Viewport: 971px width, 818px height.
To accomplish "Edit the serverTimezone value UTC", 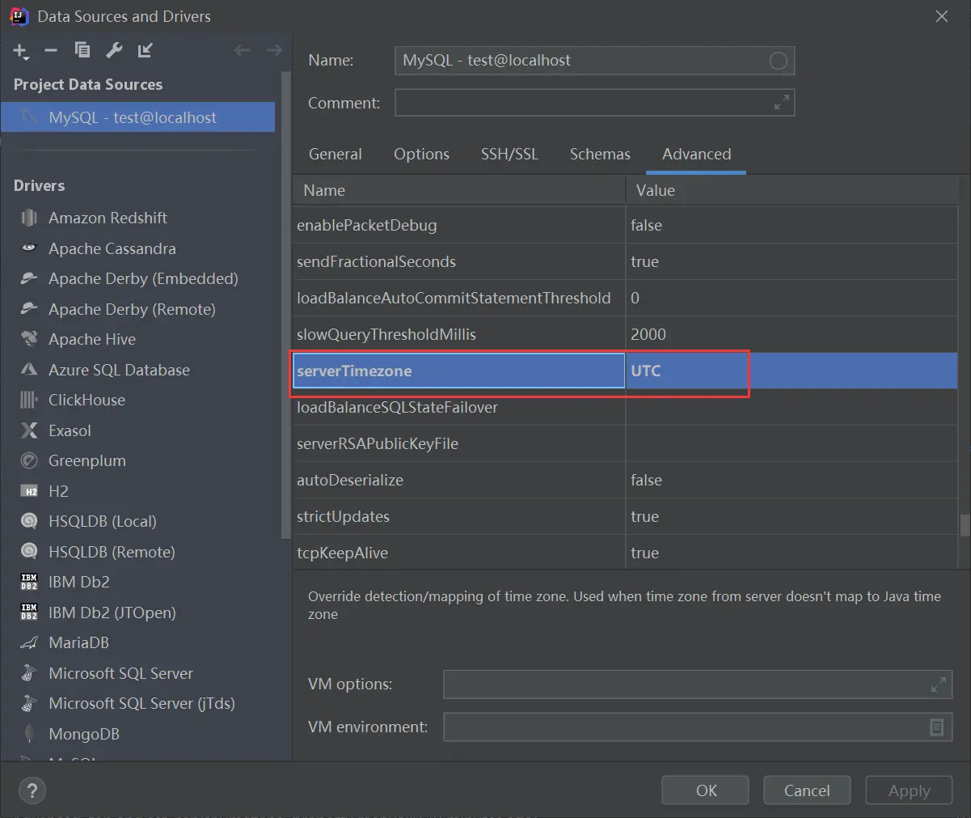I will coord(792,371).
